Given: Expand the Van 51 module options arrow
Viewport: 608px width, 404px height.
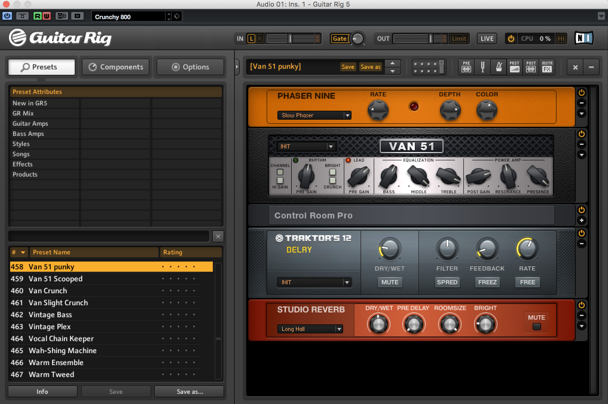Looking at the screenshot, I should pyautogui.click(x=581, y=155).
